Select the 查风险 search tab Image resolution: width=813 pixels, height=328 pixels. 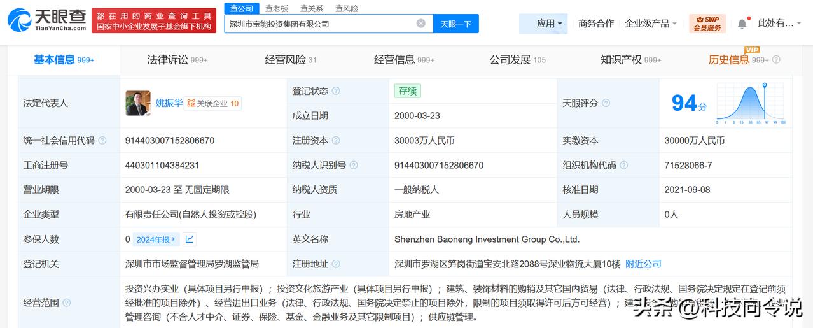346,8
